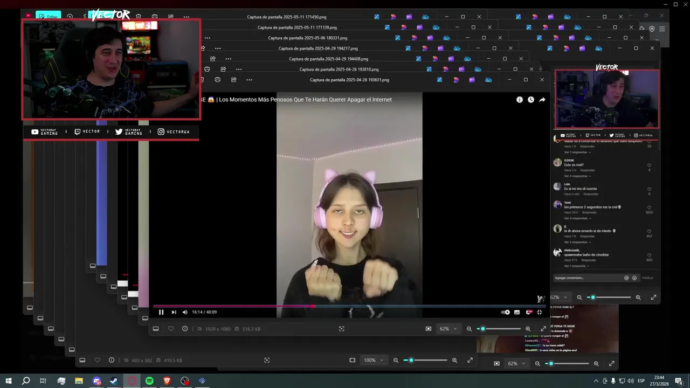Favorite the 603 x 582 image with the heart
690x388 pixels.
98,360
